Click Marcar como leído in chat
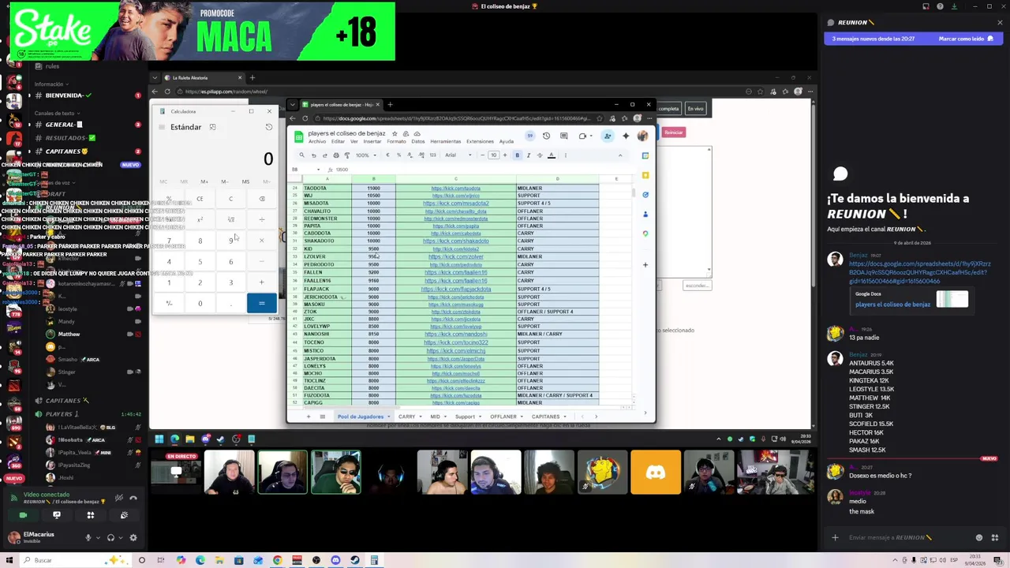 [x=966, y=39]
